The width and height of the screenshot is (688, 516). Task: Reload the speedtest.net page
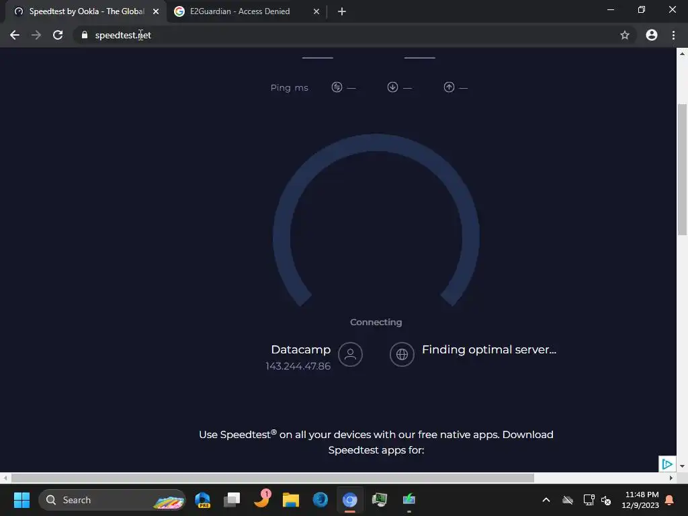58,35
